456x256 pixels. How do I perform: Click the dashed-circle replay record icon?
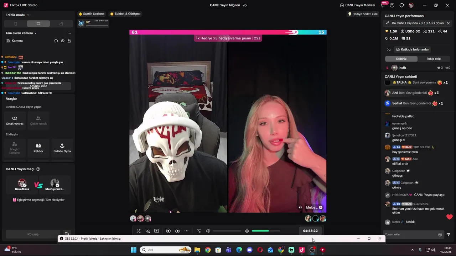(x=177, y=231)
